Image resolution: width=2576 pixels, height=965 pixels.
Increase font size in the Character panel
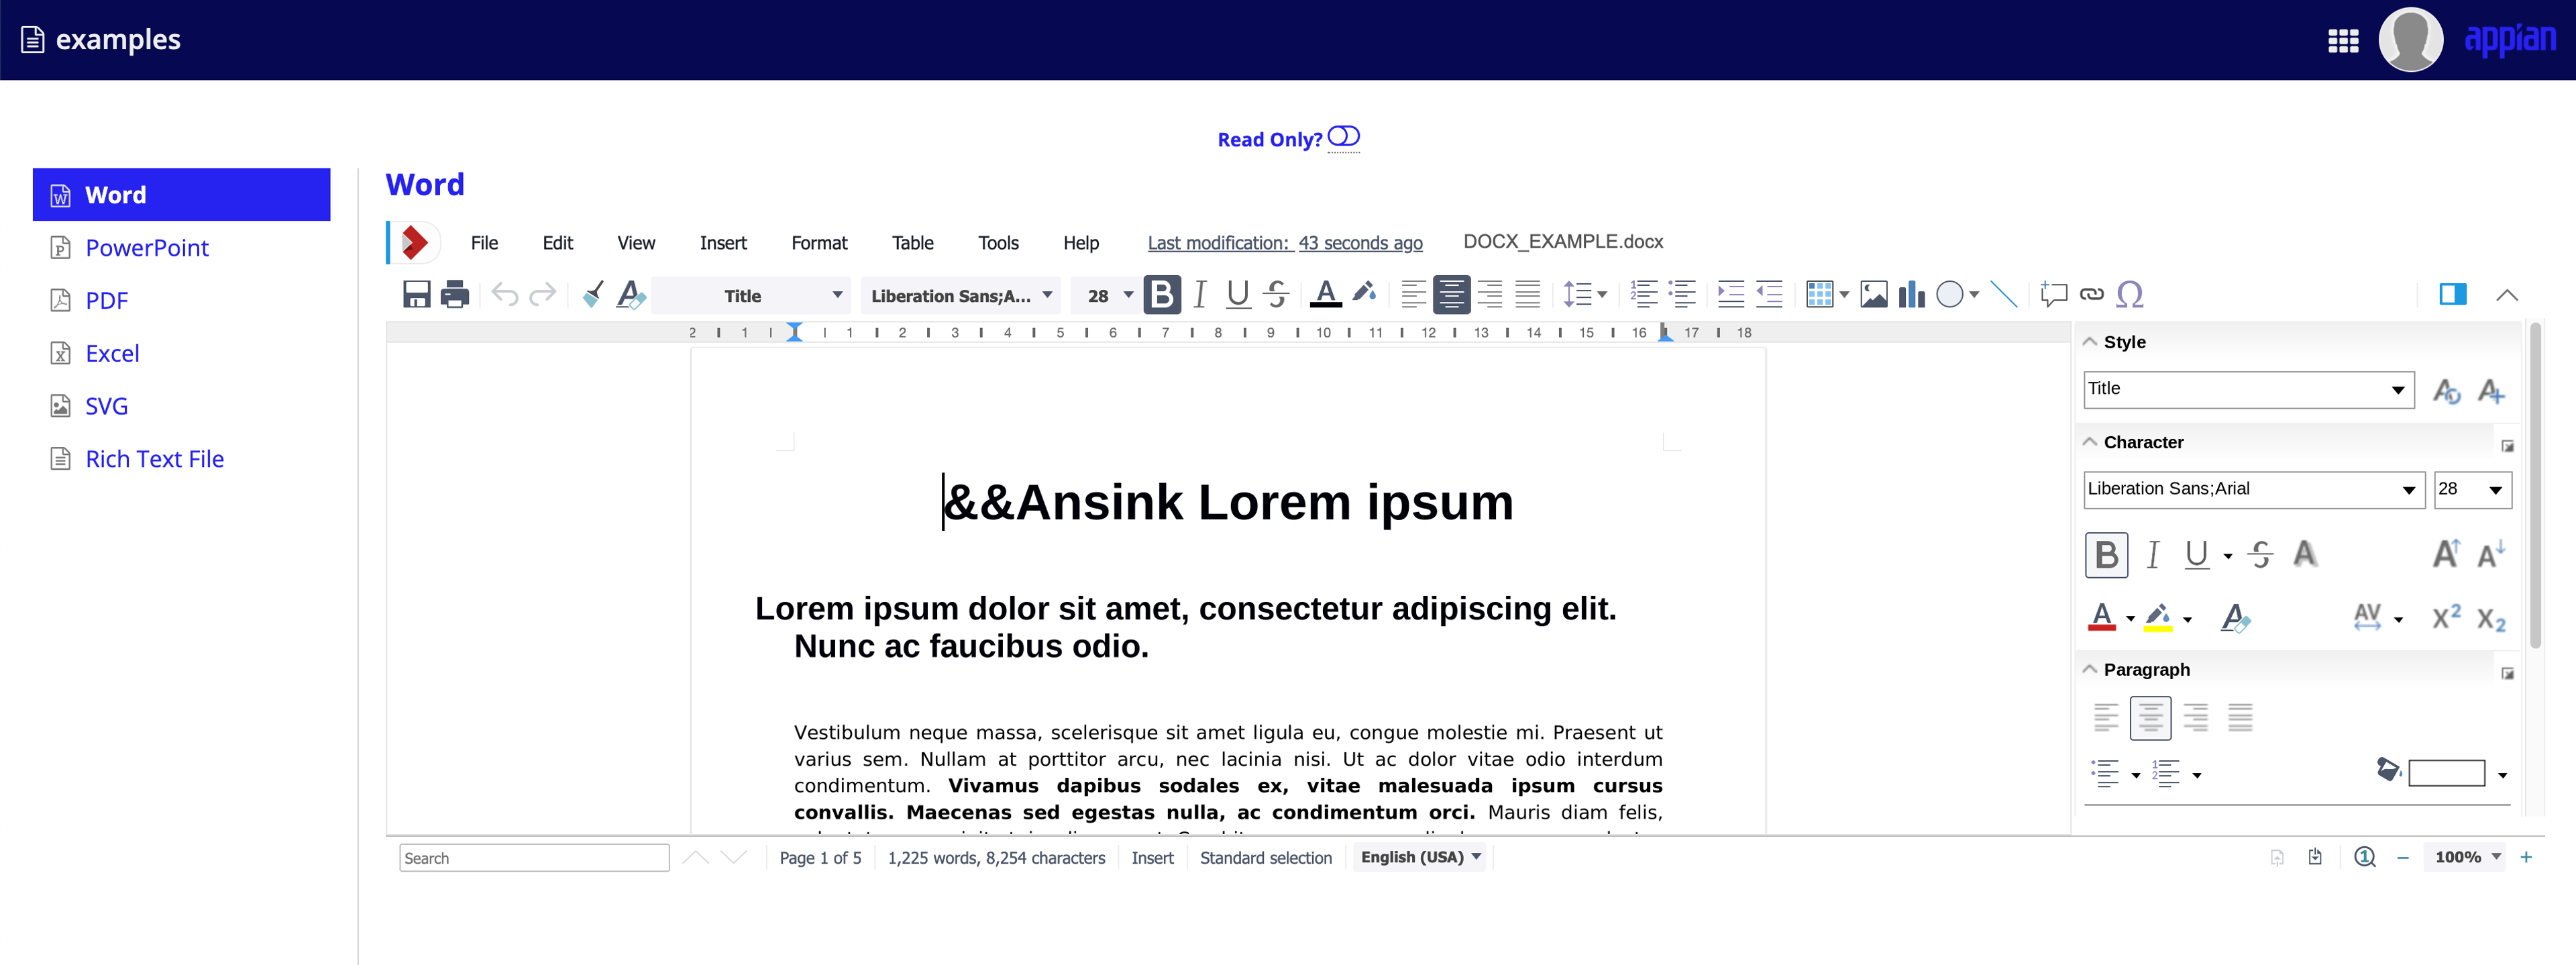click(x=2446, y=554)
